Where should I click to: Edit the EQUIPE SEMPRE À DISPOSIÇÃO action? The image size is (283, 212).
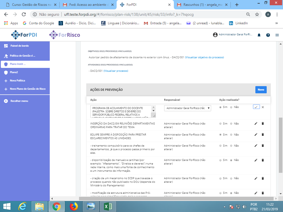point(256,134)
